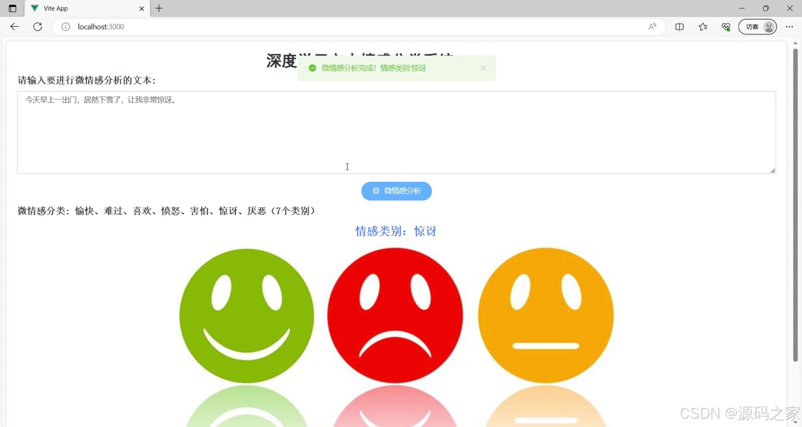
Task: Click the orange neutral face image
Action: click(x=546, y=316)
